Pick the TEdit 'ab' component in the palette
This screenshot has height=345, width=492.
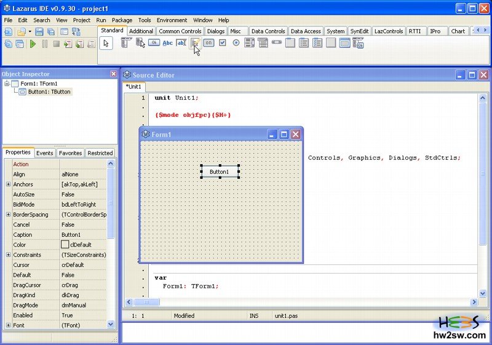tap(181, 42)
